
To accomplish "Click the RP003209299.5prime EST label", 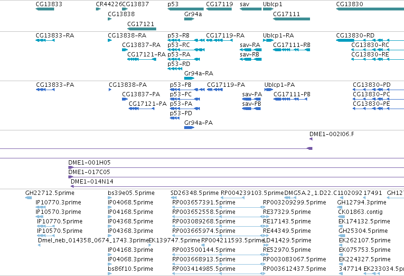I will click(x=294, y=202).
